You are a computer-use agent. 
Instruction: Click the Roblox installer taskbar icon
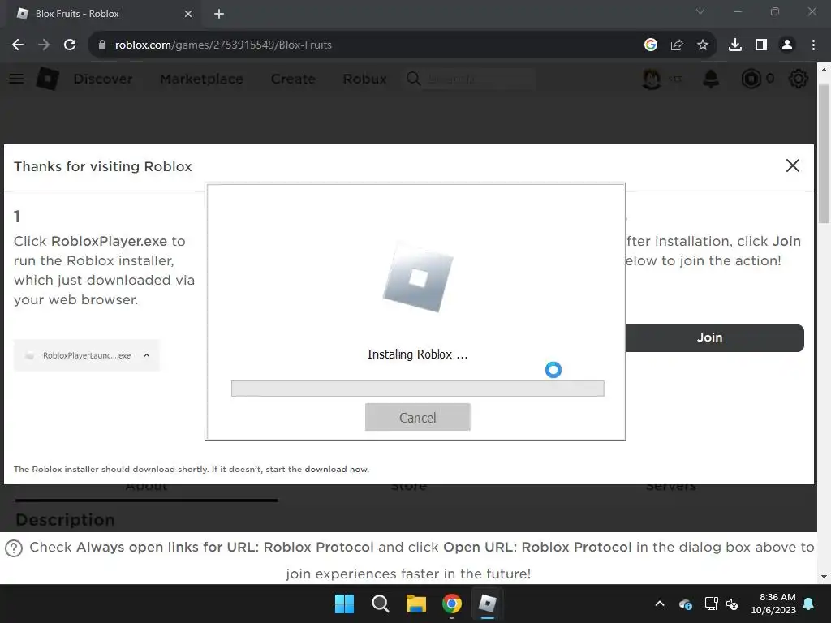pos(487,604)
